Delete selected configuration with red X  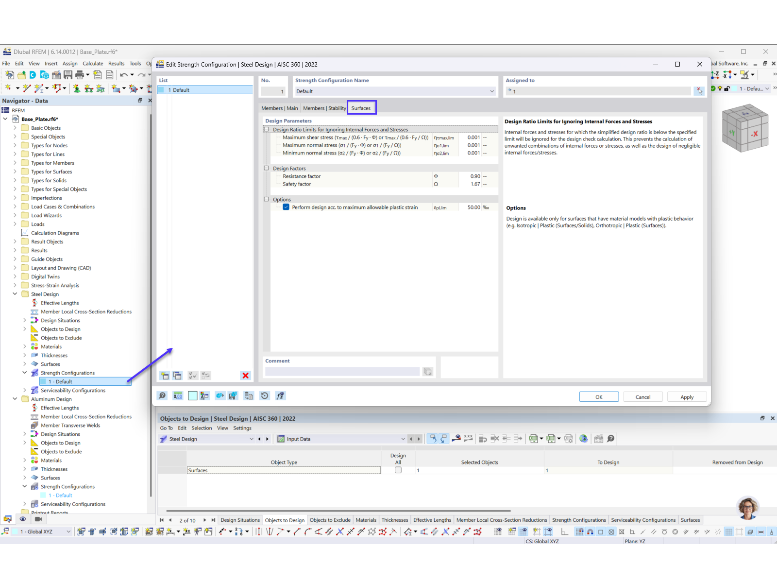[x=245, y=376]
